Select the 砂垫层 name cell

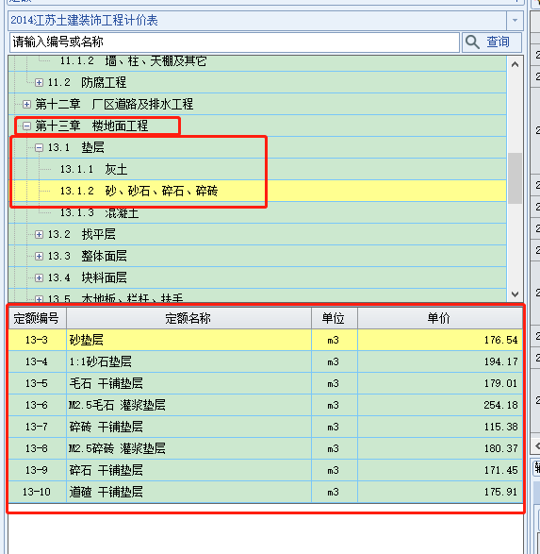(x=188, y=341)
